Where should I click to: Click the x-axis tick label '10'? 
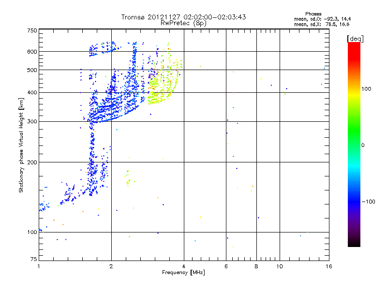click(x=280, y=266)
